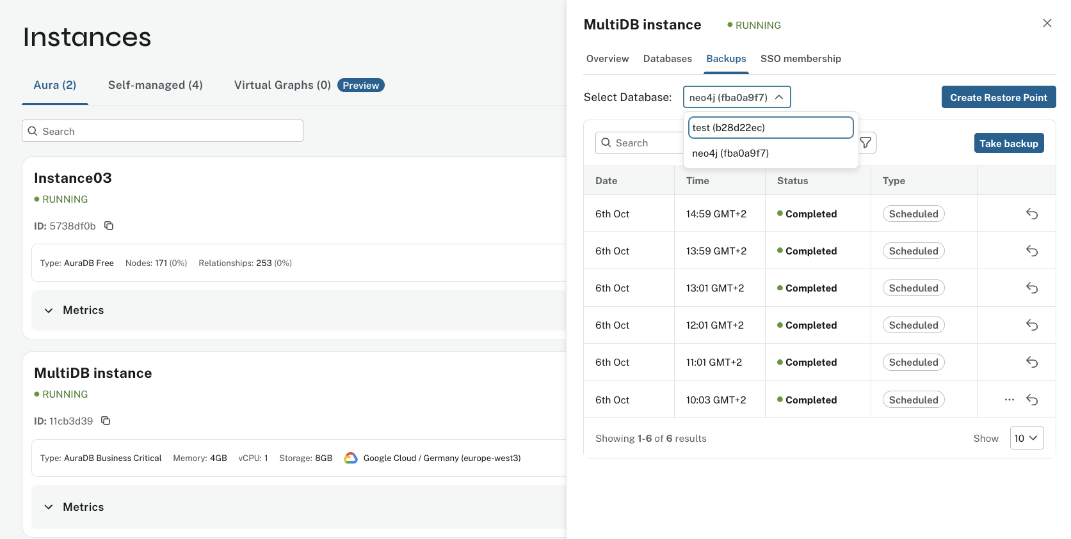Screen dimensions: 1071x539
Task: Open the Show 10 results dropdown
Action: coord(1027,438)
